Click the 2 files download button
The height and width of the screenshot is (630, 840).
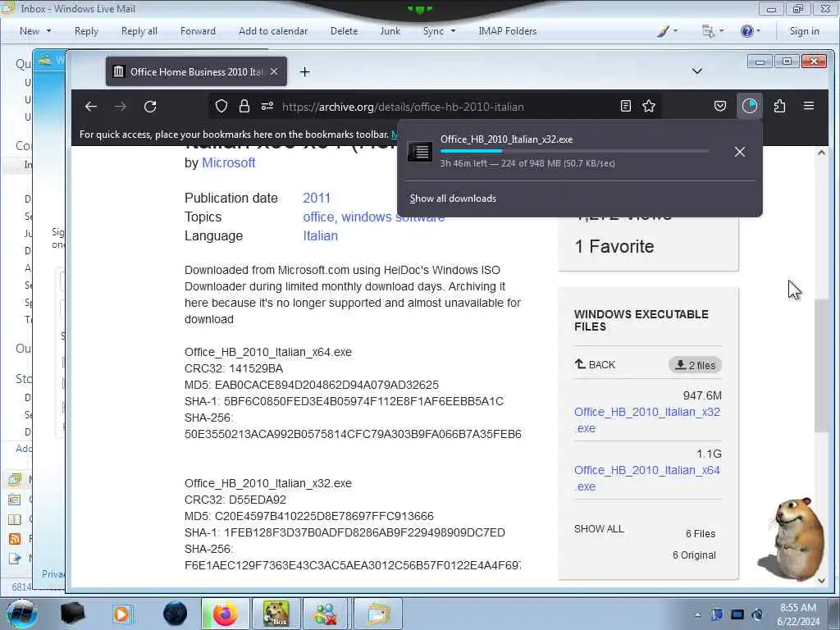pos(695,365)
